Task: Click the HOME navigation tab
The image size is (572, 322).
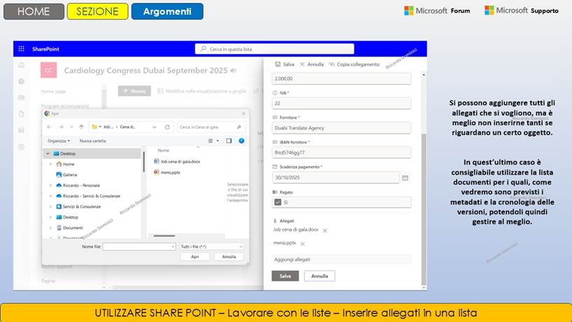Action: (x=34, y=11)
